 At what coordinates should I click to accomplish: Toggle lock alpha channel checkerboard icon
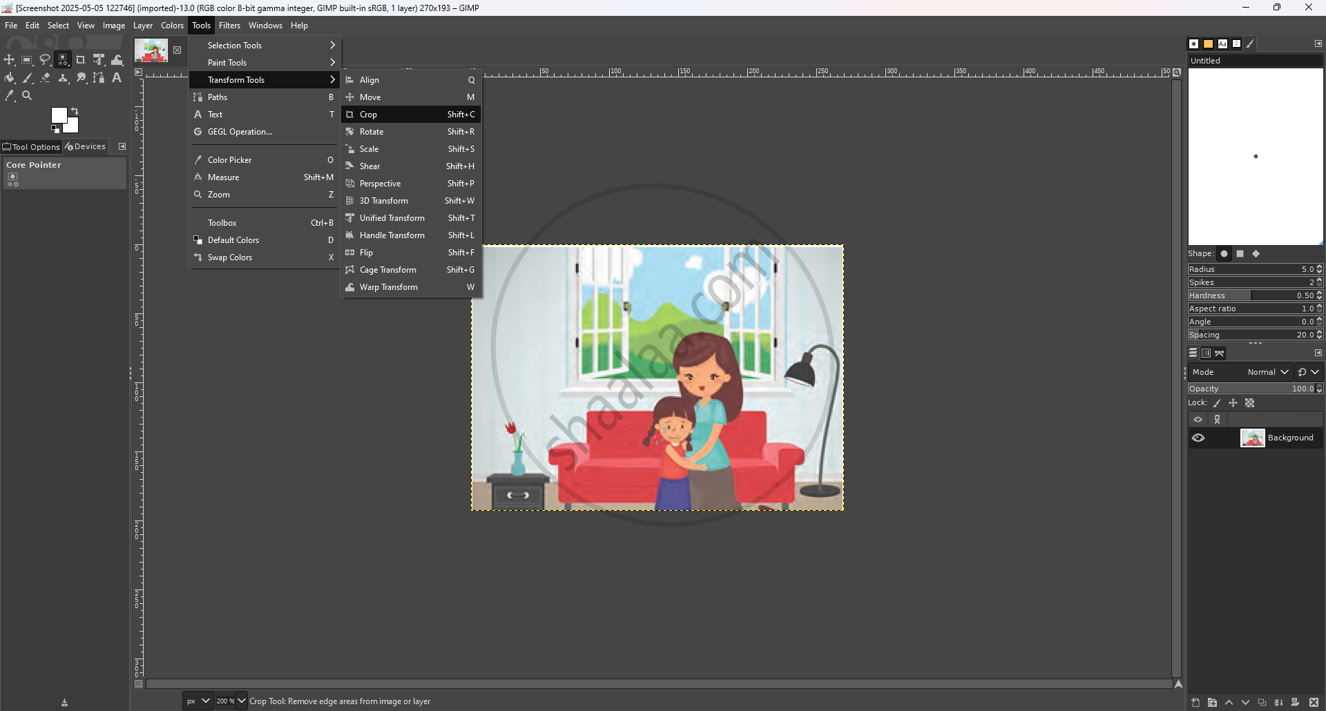tap(1249, 403)
